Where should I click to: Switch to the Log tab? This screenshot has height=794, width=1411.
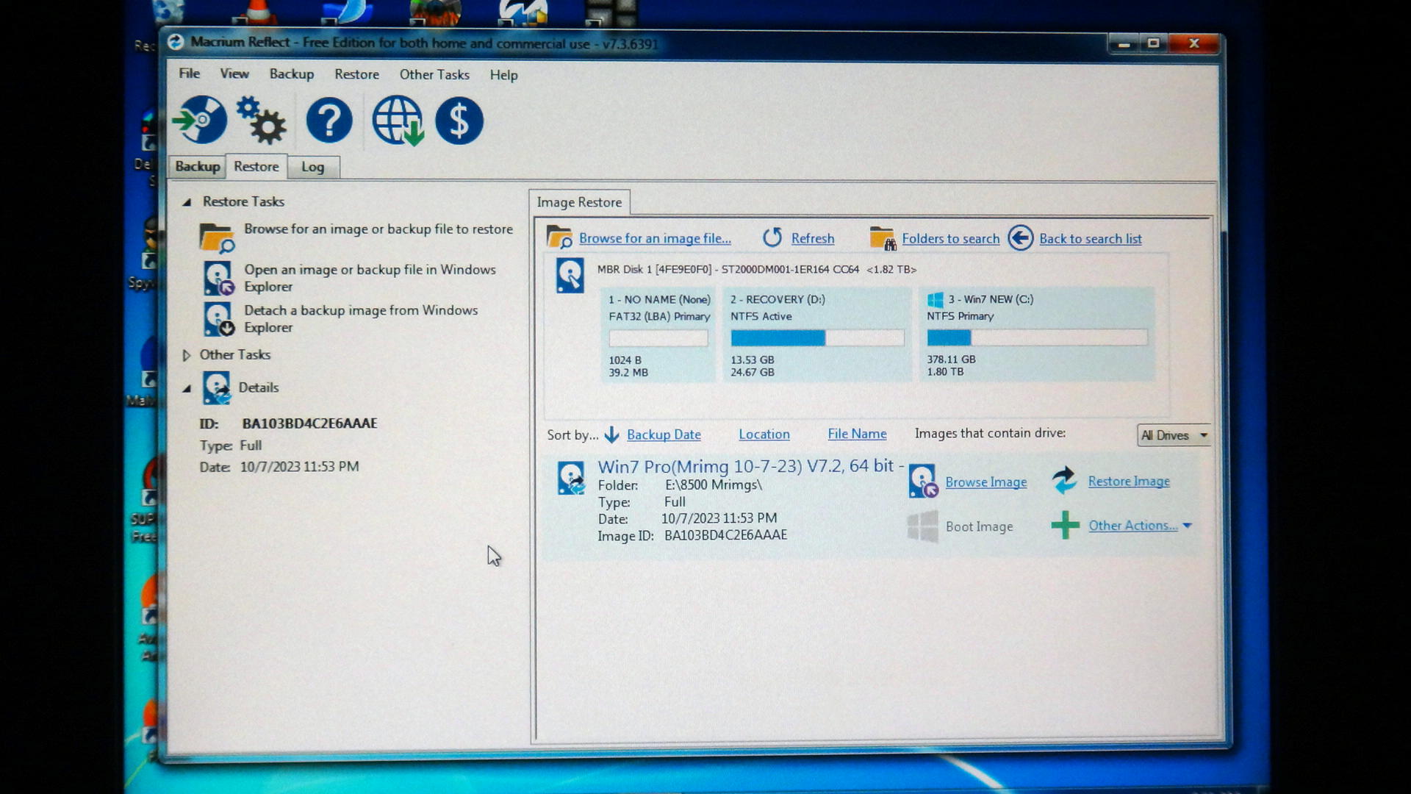tap(312, 167)
